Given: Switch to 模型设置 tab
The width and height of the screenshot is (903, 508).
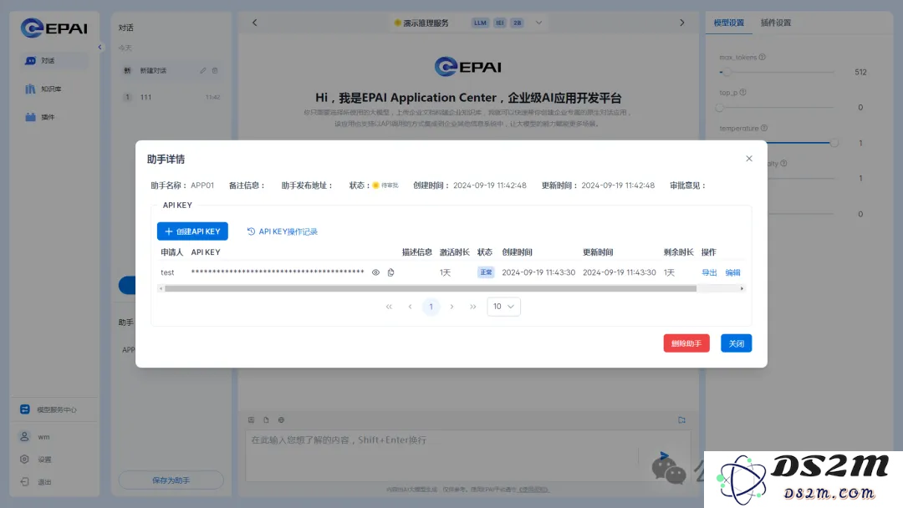Looking at the screenshot, I should (x=728, y=23).
